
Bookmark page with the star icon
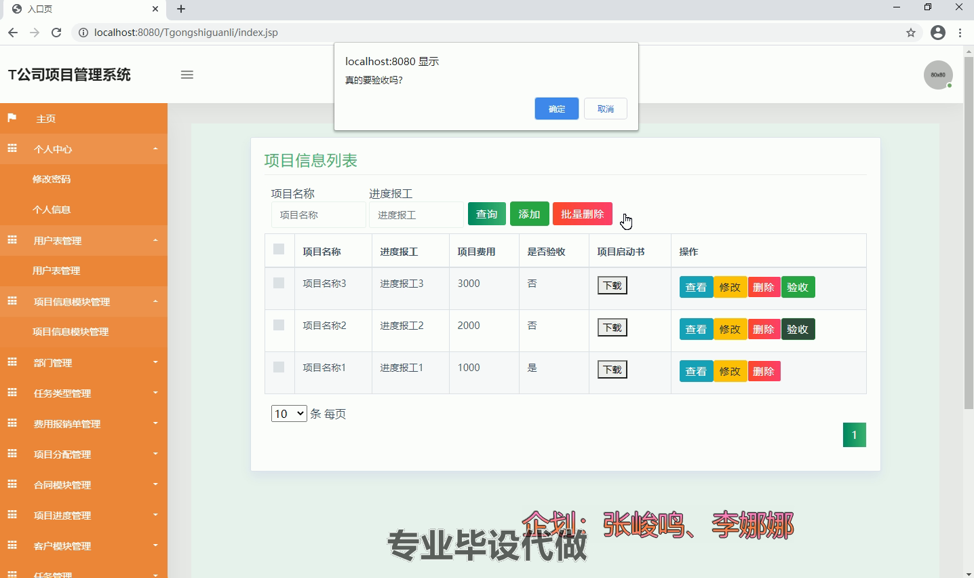(911, 33)
